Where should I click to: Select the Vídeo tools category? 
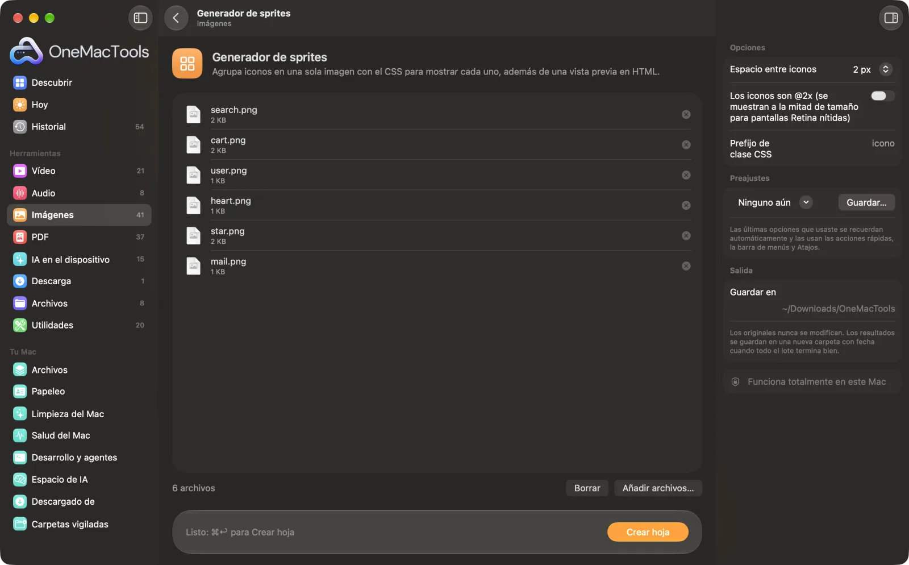pyautogui.click(x=79, y=171)
